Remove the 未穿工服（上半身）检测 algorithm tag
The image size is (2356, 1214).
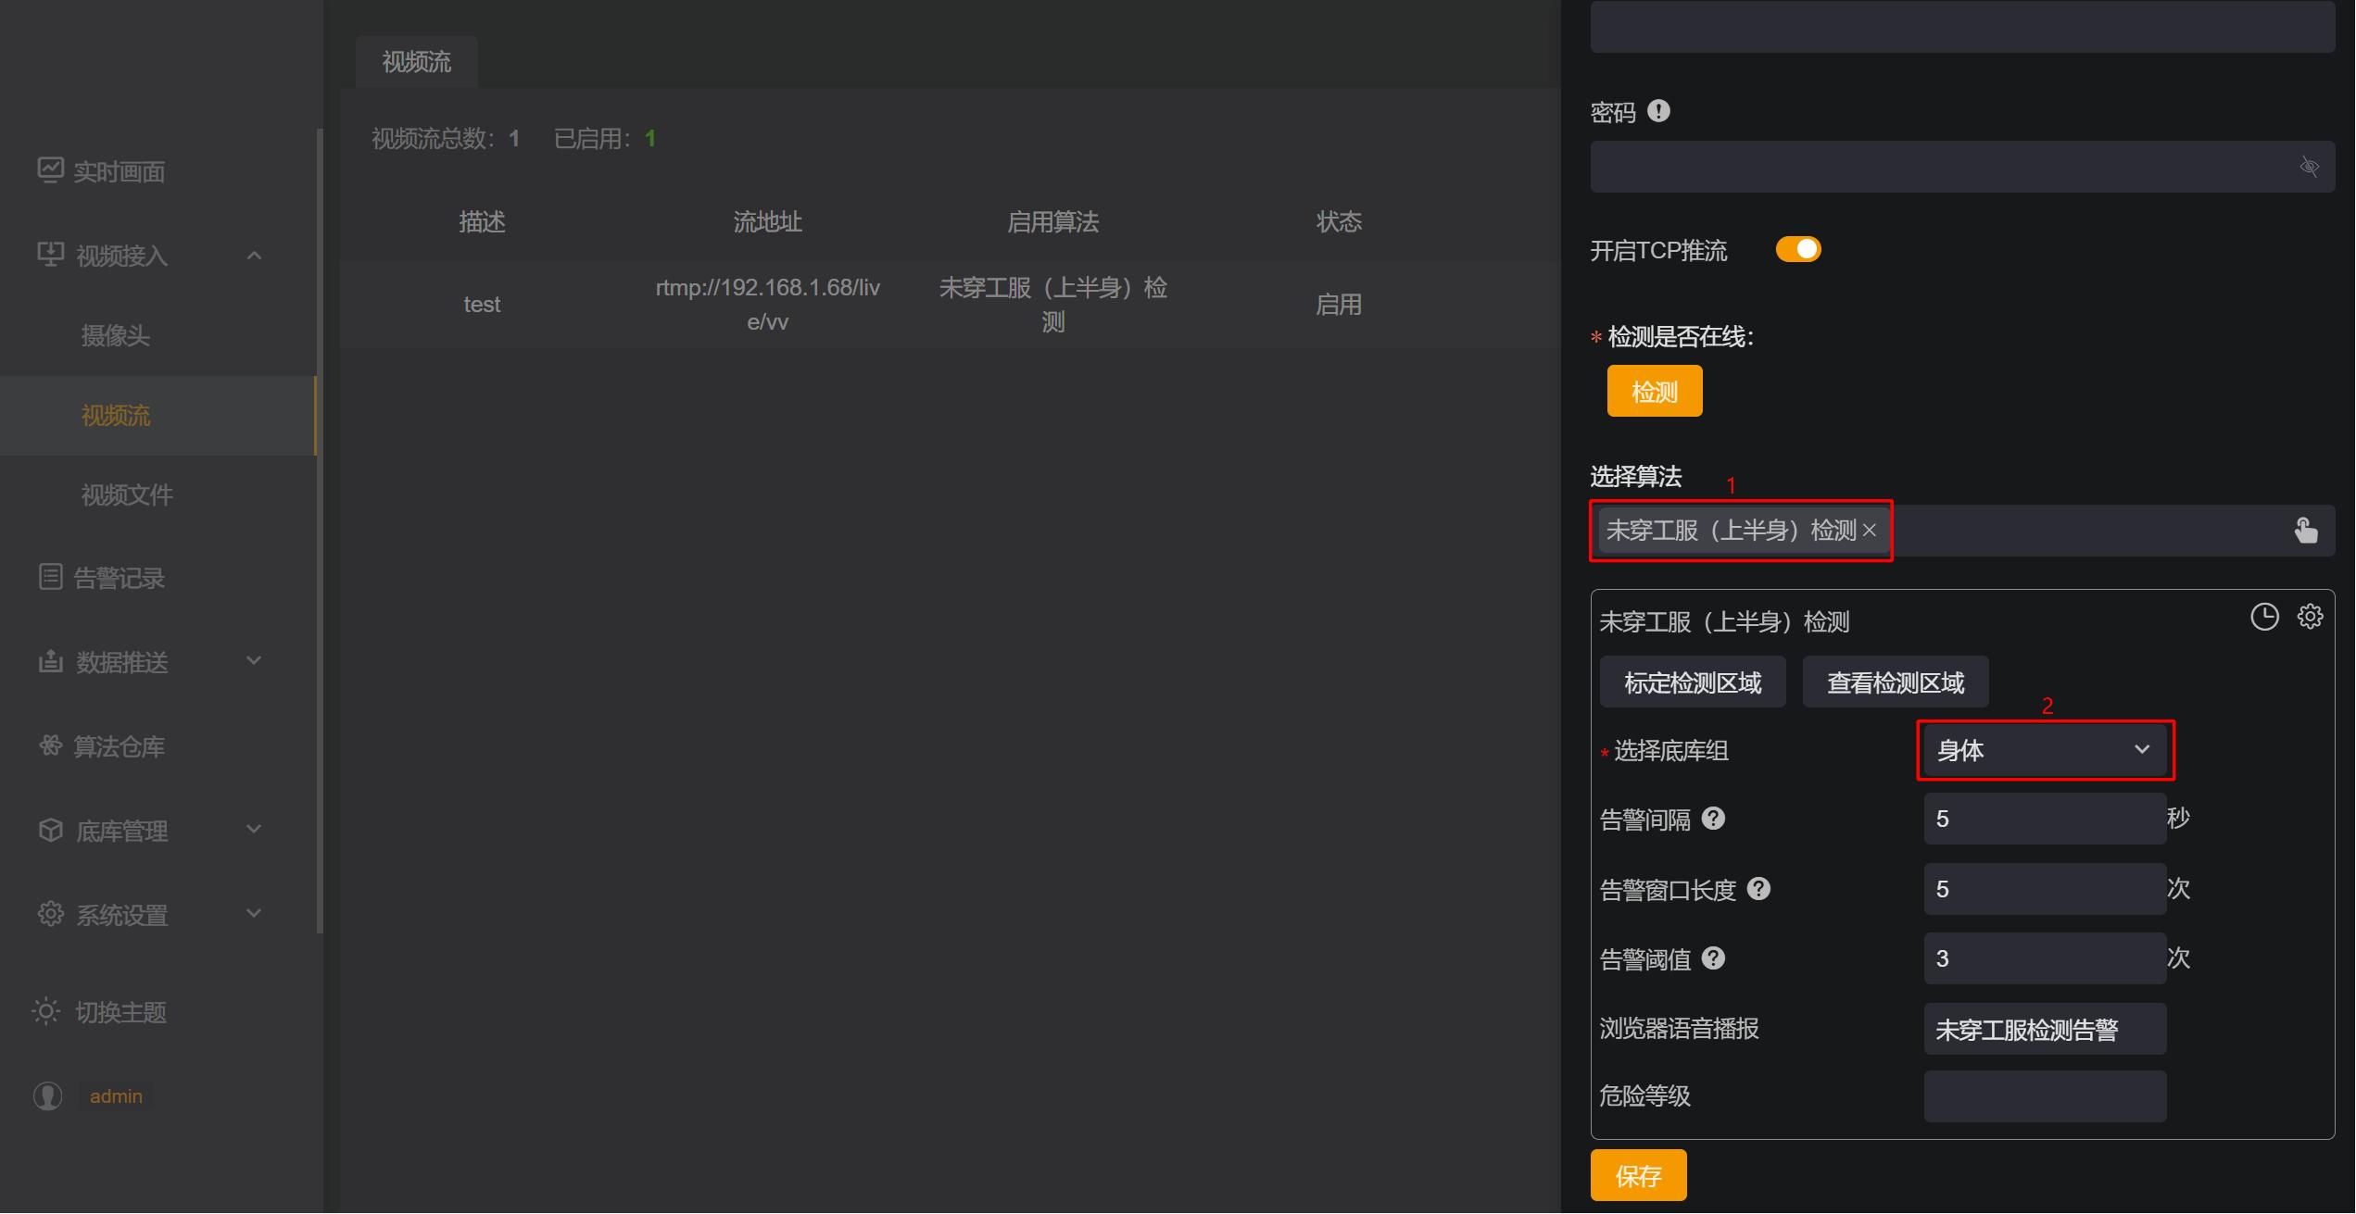(1870, 531)
